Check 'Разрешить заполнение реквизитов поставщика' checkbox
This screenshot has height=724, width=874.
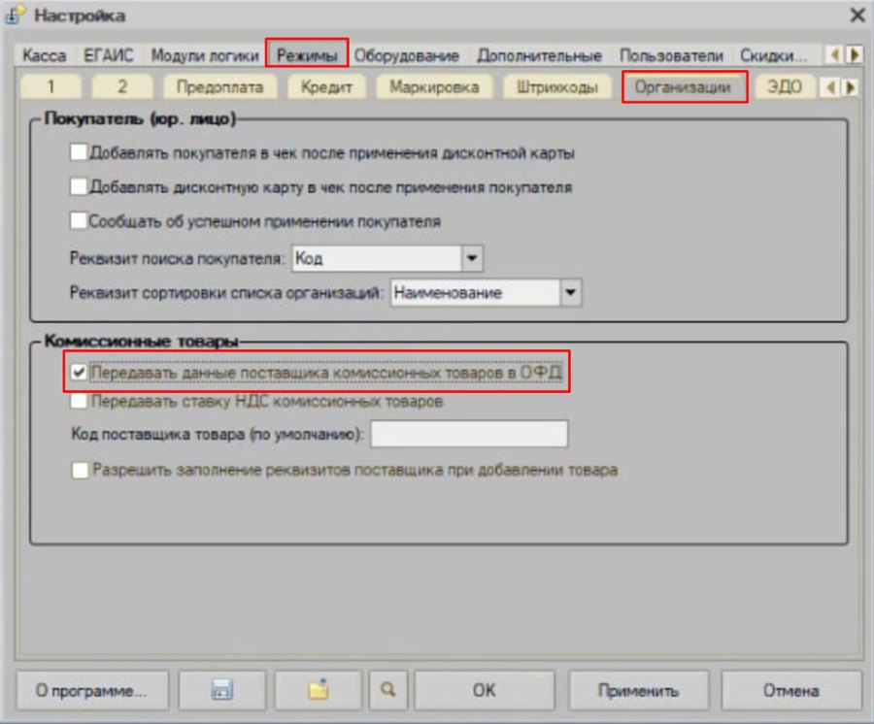[x=80, y=470]
